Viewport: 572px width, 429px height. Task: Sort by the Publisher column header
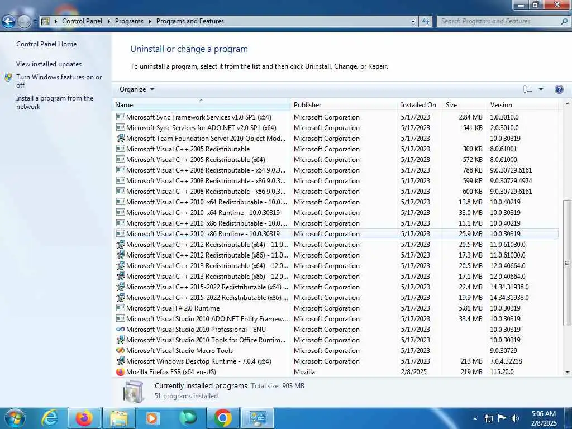coord(344,104)
